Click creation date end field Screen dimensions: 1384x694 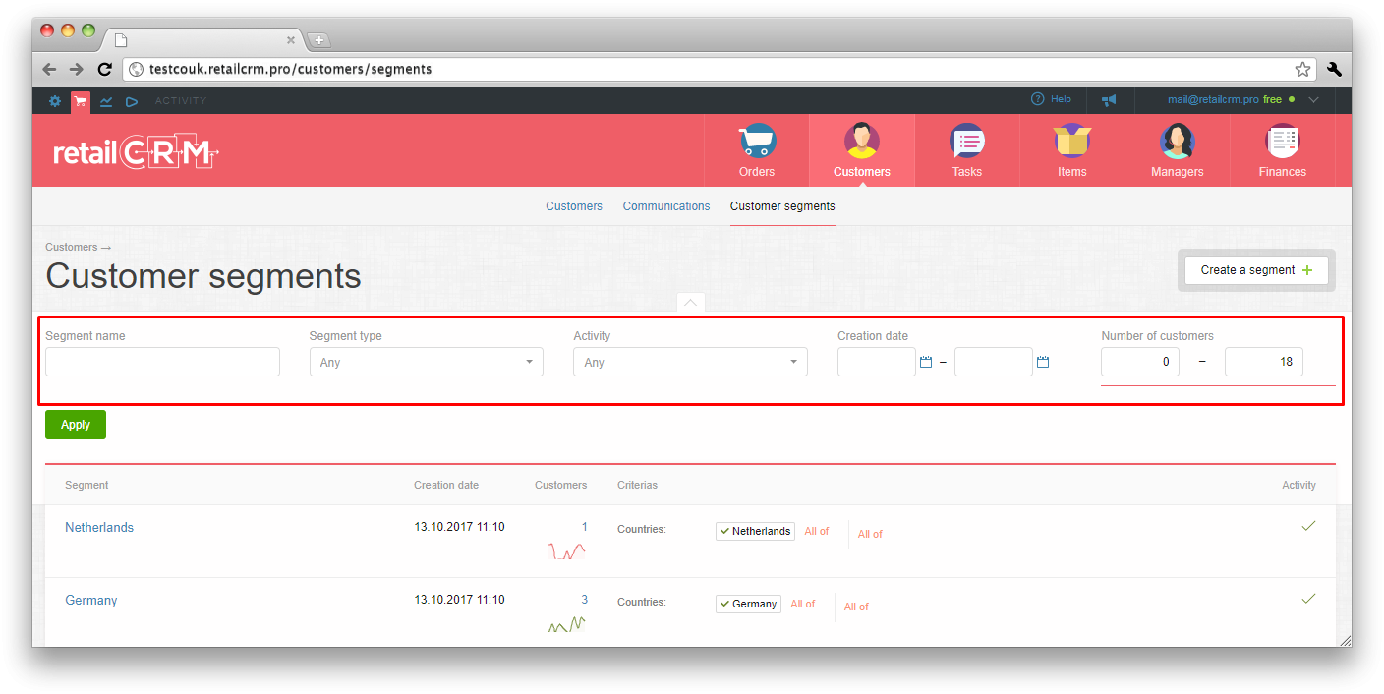[x=994, y=362]
